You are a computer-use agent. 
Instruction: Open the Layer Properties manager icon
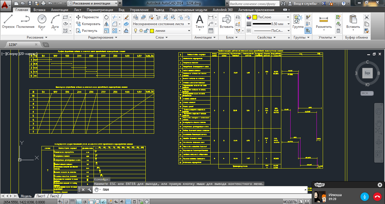point(136,17)
